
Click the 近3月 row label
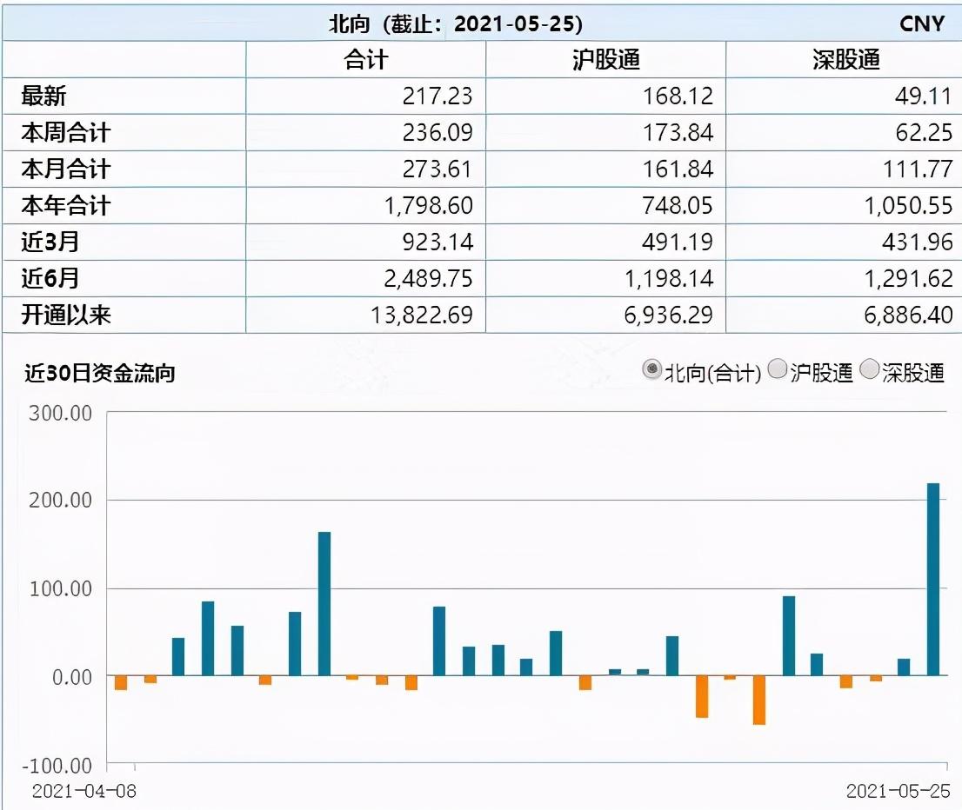click(50, 242)
